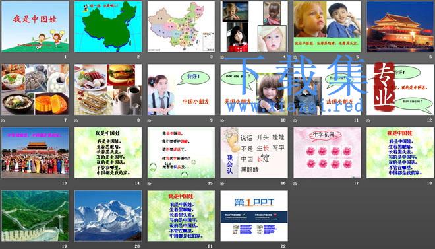Click the animation star icon under slide 9
435x249 pixels.
150,120
